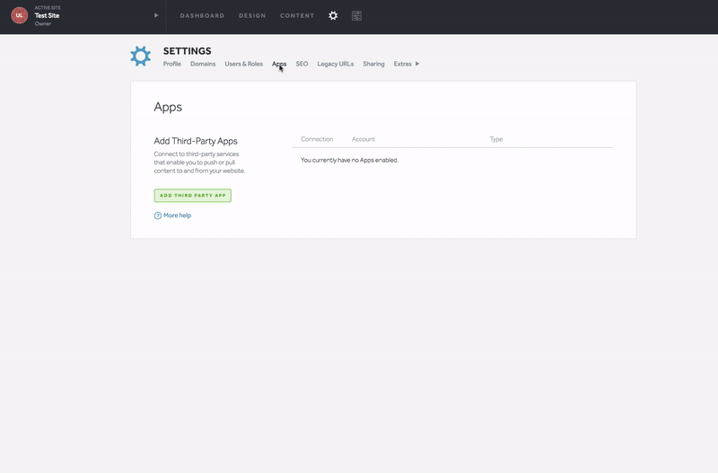
Task: Click the large blue Settings gear icon
Action: coord(141,57)
